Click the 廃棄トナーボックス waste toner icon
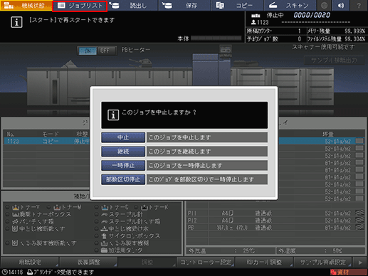 click(x=16, y=215)
